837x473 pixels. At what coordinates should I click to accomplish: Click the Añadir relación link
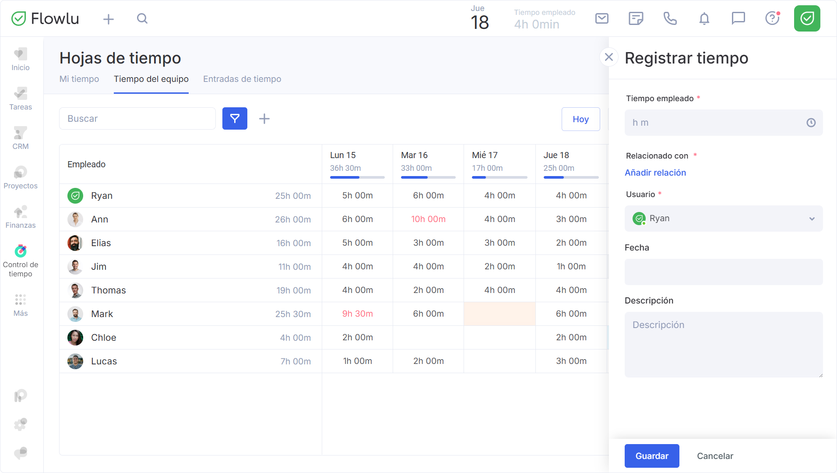[x=655, y=173]
